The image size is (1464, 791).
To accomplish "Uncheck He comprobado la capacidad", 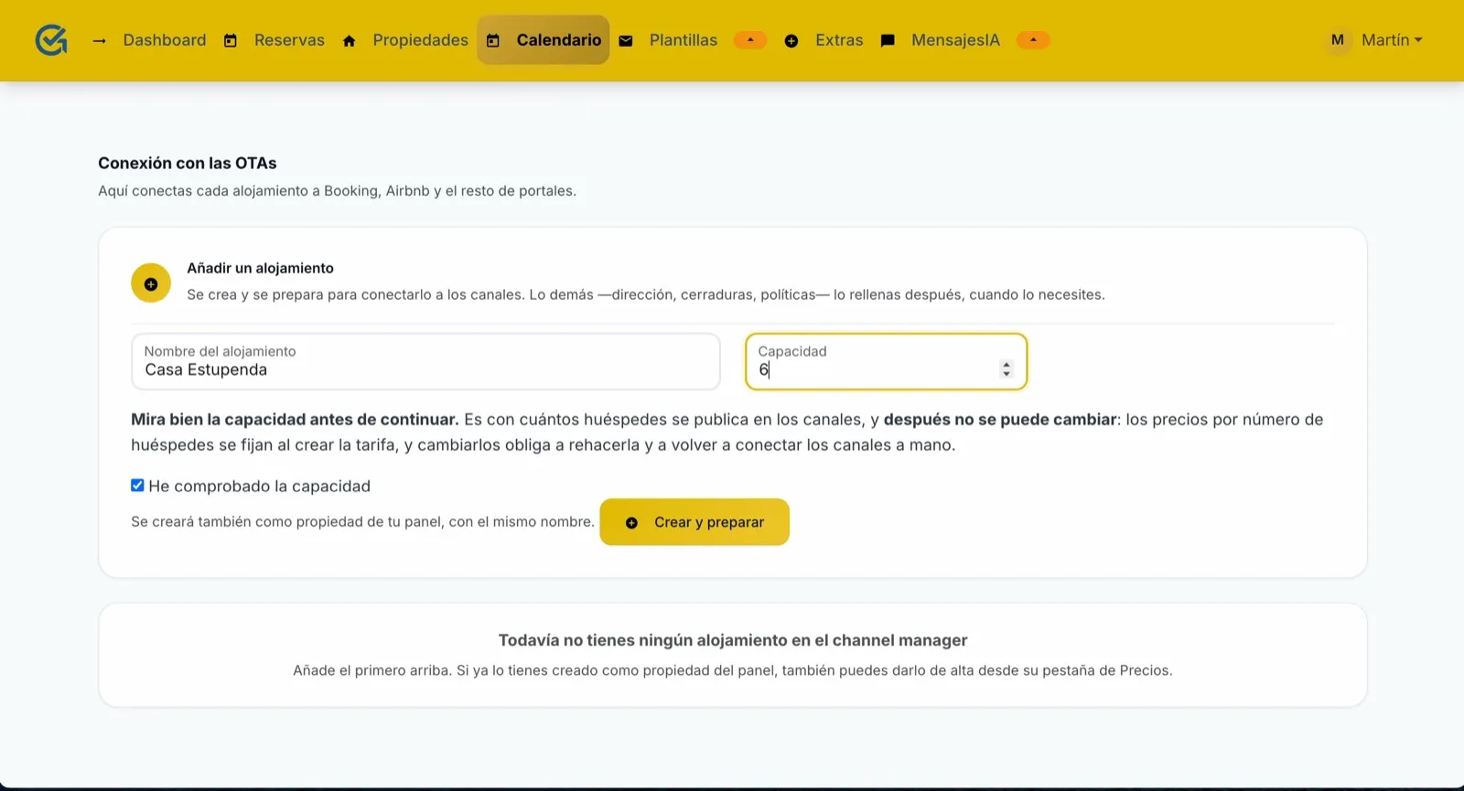I will pyautogui.click(x=137, y=486).
